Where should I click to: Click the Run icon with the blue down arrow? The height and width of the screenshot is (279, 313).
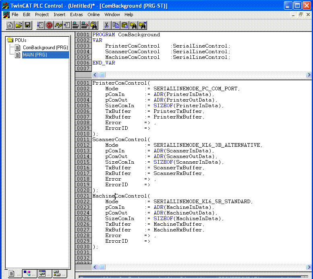coord(40,25)
